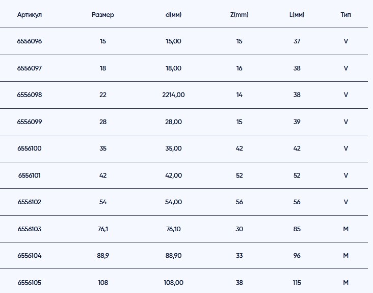Click the 76,10 diameter value

[174, 229]
